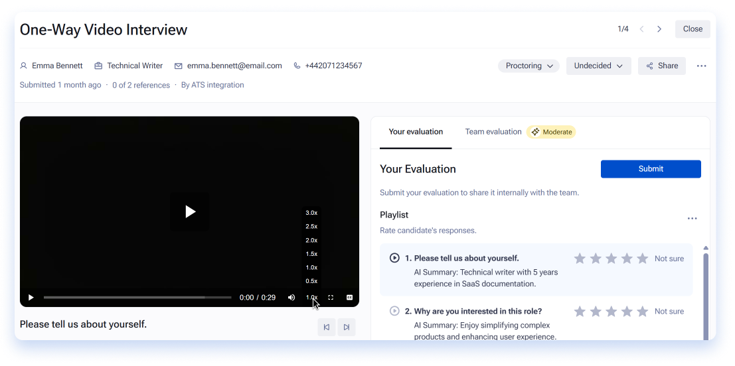Submit your evaluation
The height and width of the screenshot is (366, 735).
(651, 169)
